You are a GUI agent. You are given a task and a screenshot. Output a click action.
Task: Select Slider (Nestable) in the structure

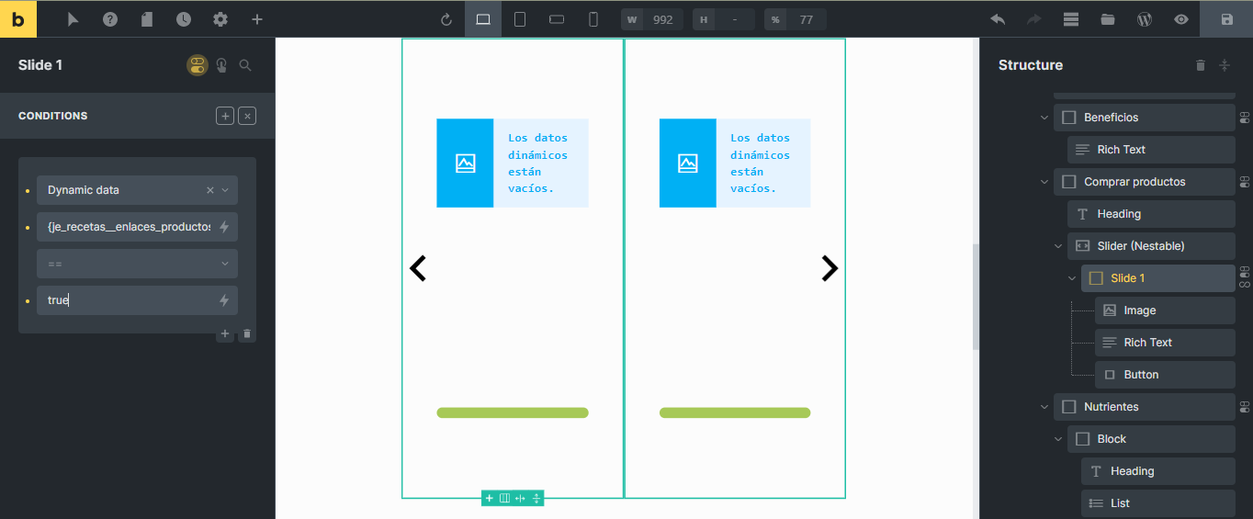click(1140, 246)
